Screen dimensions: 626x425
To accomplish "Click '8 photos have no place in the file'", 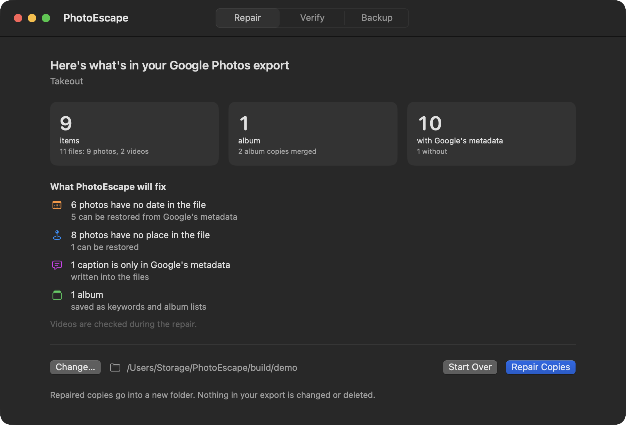I will [x=141, y=235].
